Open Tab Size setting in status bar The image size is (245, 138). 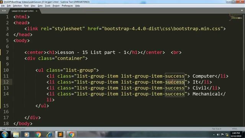coord(217,129)
